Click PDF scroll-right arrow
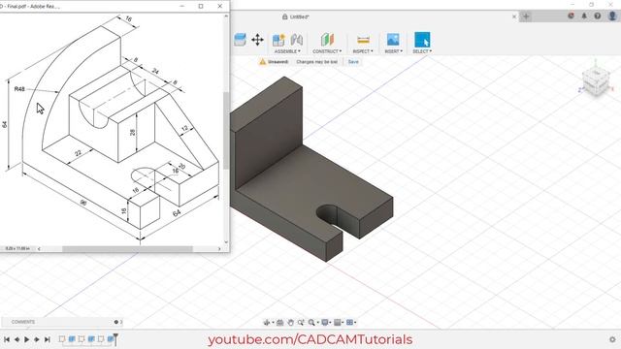This screenshot has width=621, height=349. point(219,249)
